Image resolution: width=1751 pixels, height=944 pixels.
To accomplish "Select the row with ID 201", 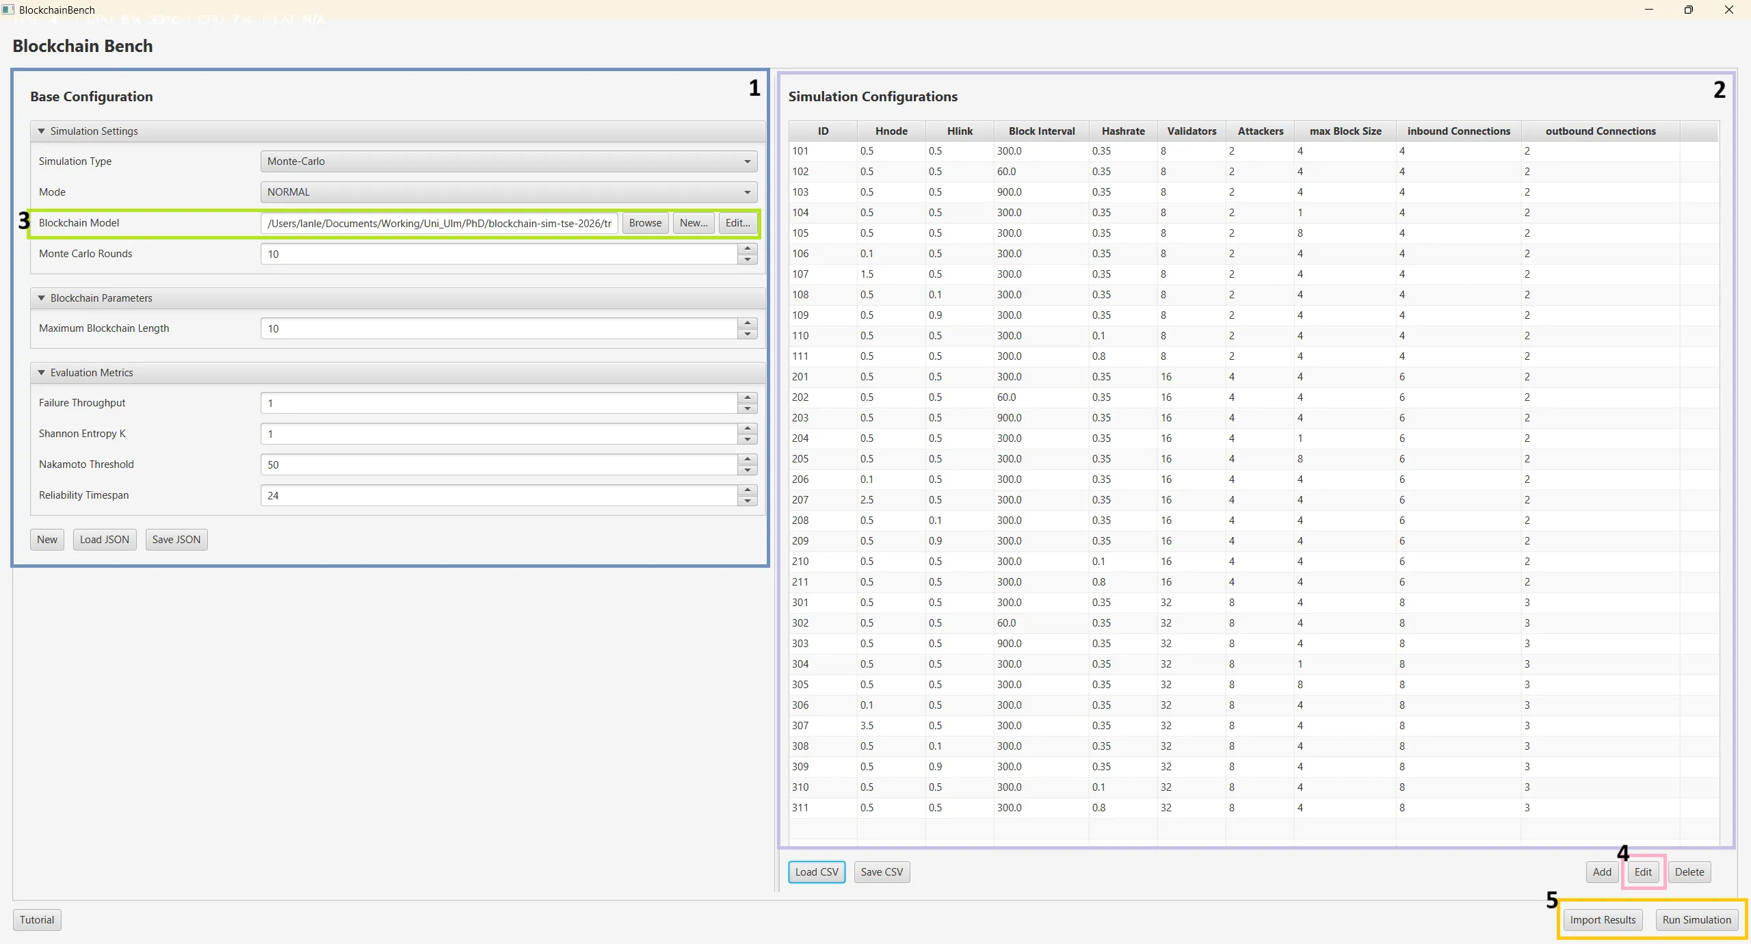I will [1254, 377].
